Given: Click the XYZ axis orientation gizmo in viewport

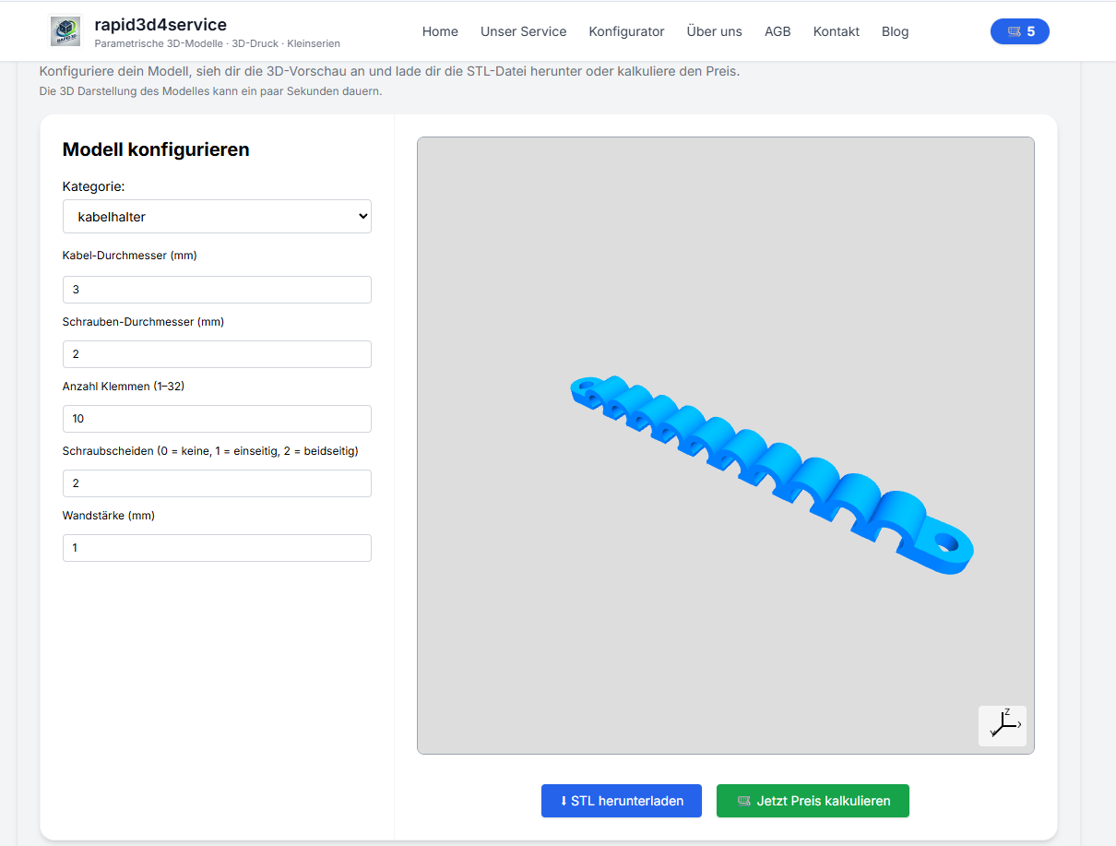Looking at the screenshot, I should (1002, 725).
